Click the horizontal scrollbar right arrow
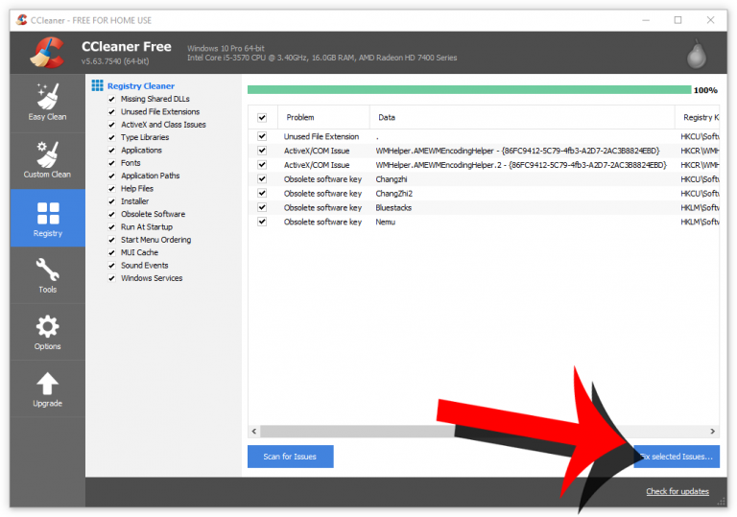This screenshot has height=517, width=737. point(713,433)
